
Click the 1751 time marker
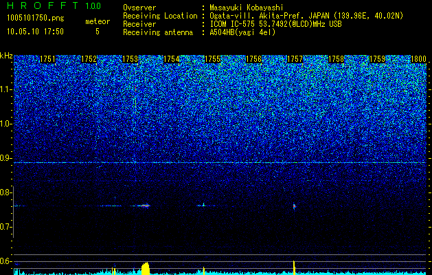(47, 59)
